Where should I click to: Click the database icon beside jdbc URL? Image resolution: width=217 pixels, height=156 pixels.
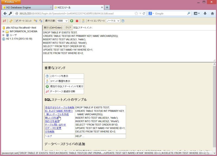click(4, 28)
